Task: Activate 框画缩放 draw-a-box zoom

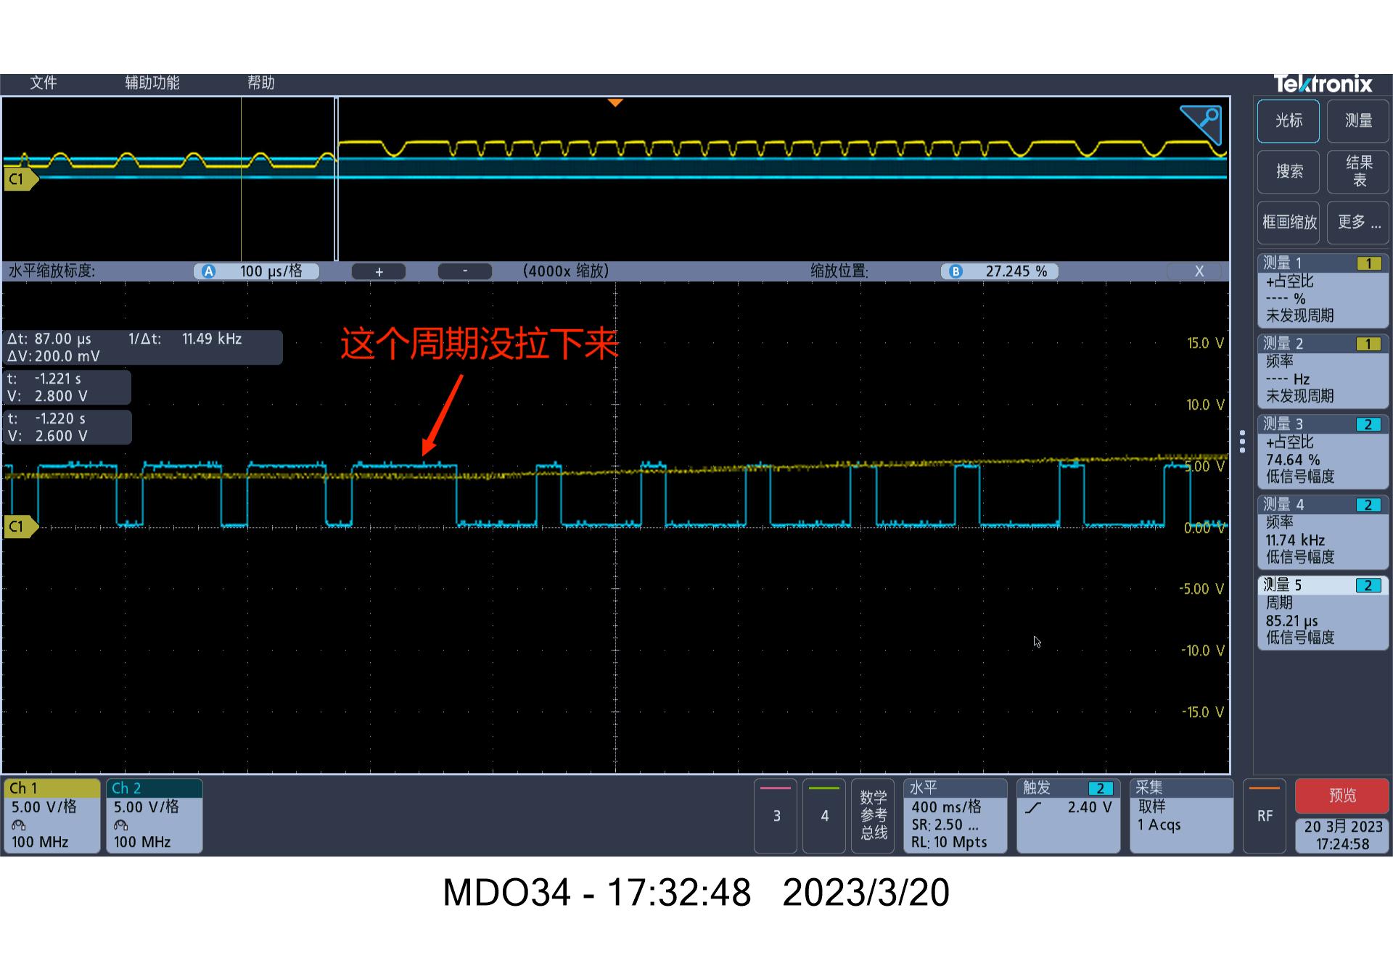Action: click(1289, 223)
